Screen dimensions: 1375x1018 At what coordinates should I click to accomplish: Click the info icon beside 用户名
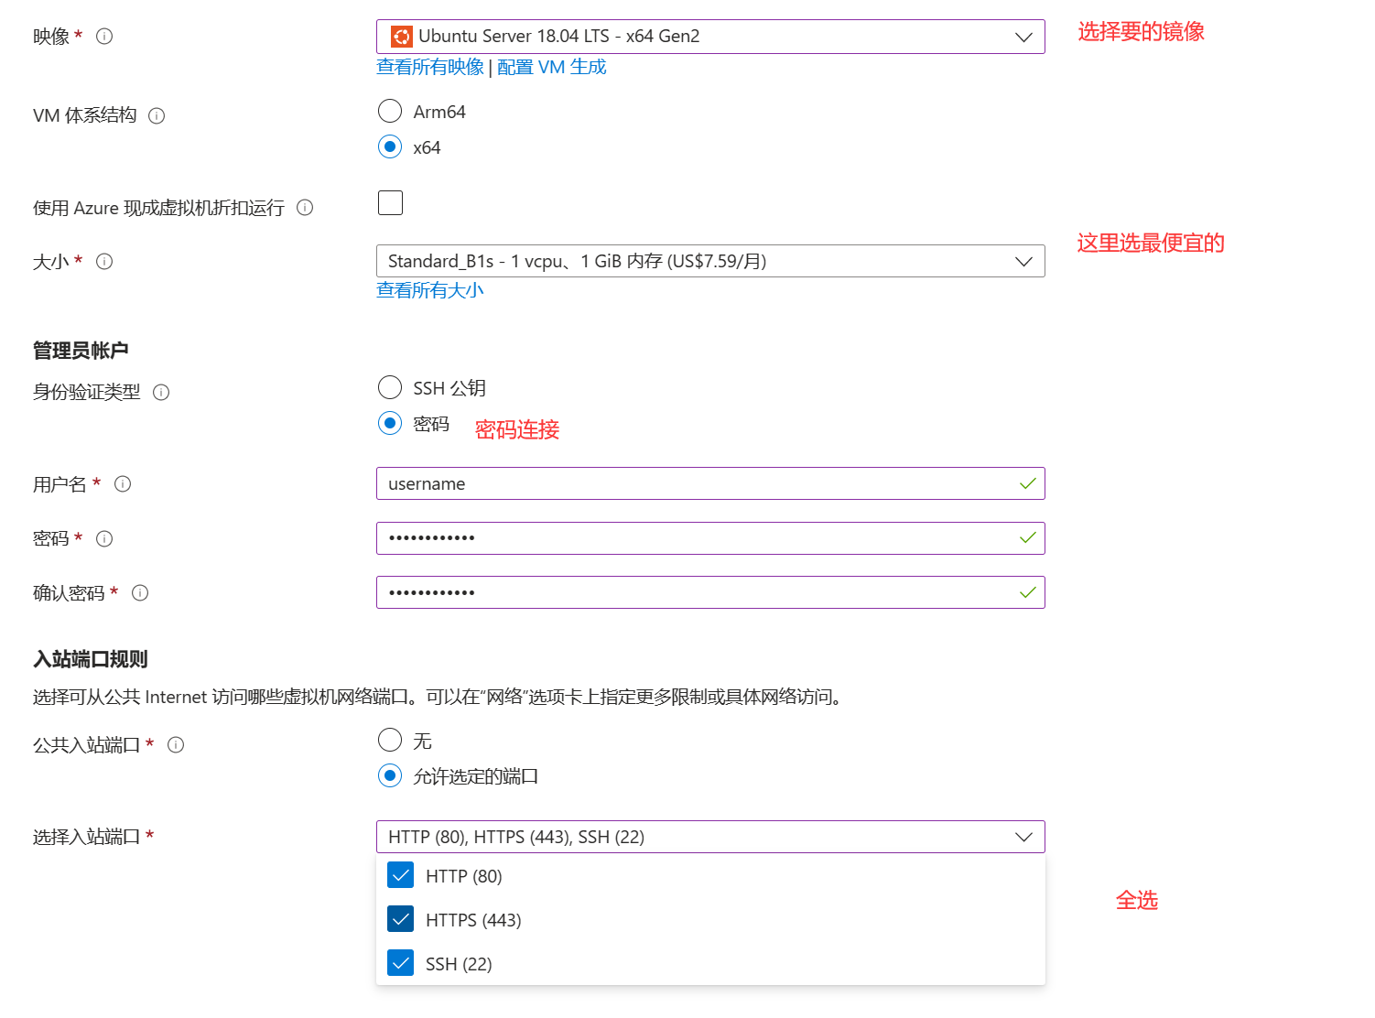(x=123, y=484)
